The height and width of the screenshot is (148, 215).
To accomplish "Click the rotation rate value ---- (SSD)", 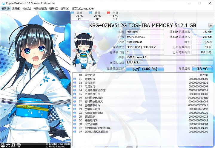I will click(202, 42).
